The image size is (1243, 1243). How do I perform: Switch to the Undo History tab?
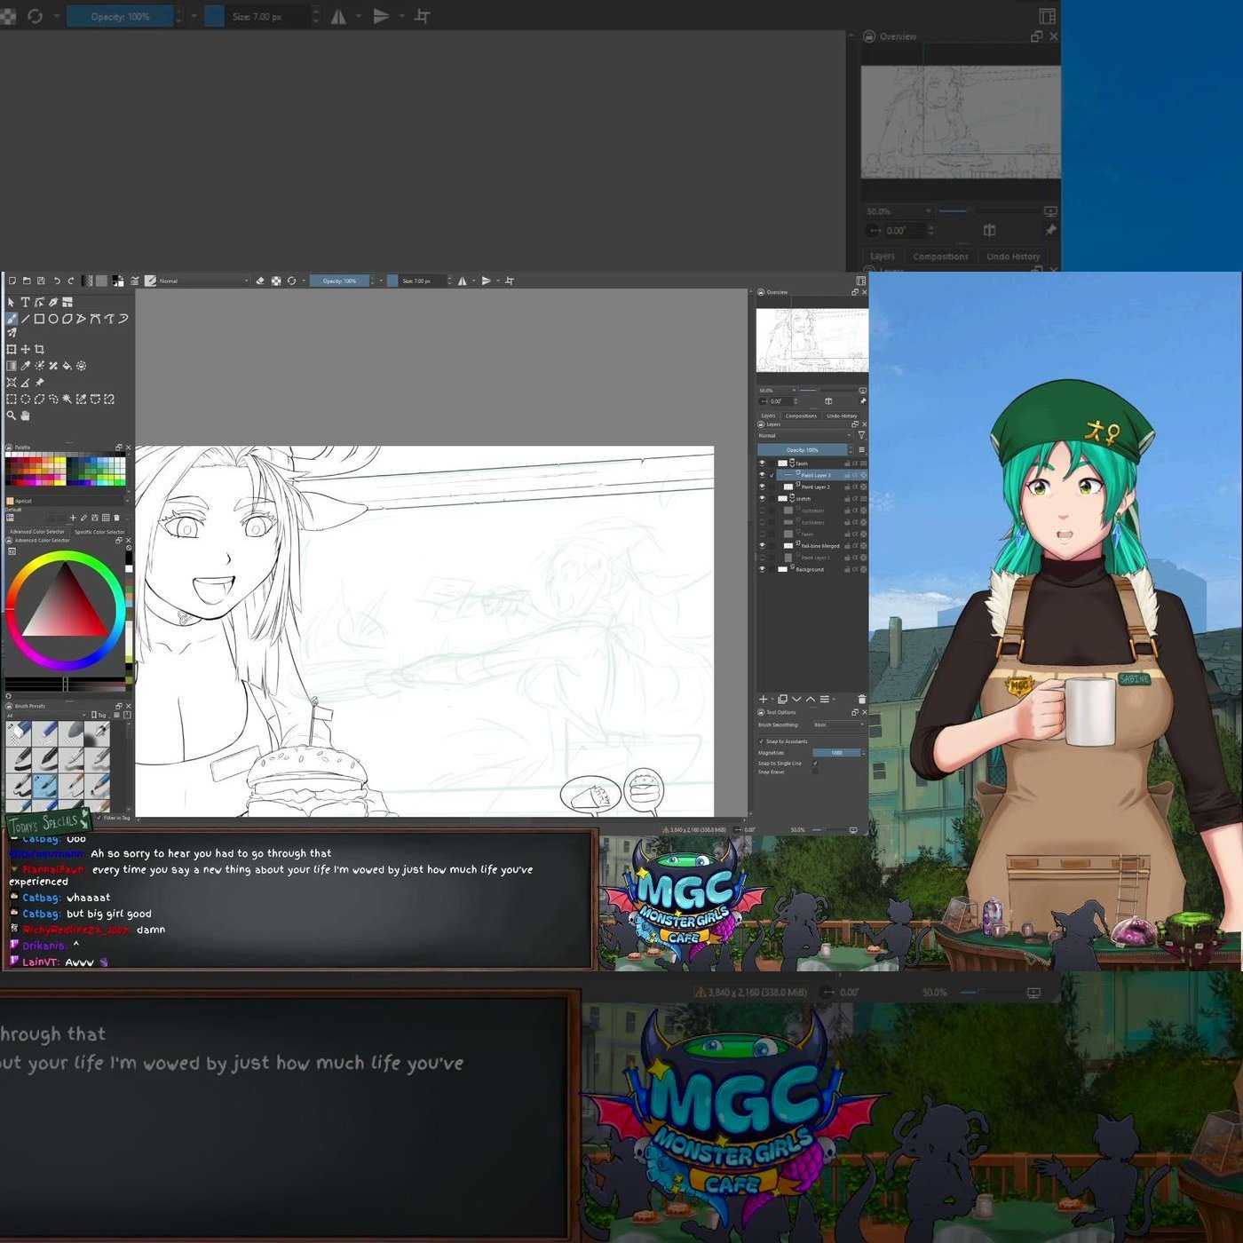(842, 416)
